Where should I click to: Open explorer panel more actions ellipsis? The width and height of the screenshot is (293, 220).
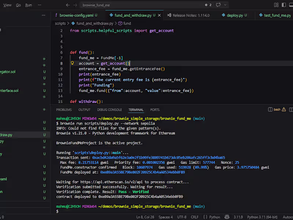point(44,15)
